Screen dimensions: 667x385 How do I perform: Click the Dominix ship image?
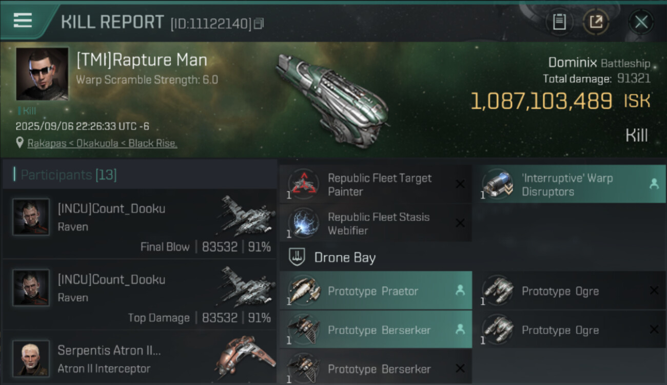coord(331,99)
